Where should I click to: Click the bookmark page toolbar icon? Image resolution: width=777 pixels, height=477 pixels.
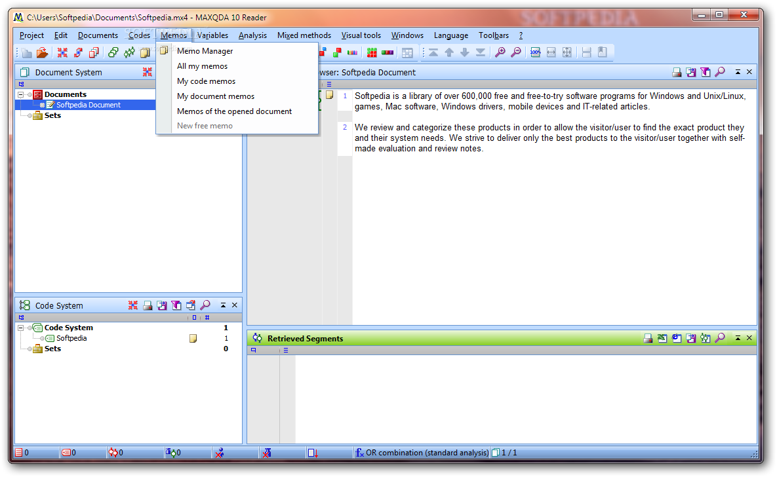[x=603, y=52]
